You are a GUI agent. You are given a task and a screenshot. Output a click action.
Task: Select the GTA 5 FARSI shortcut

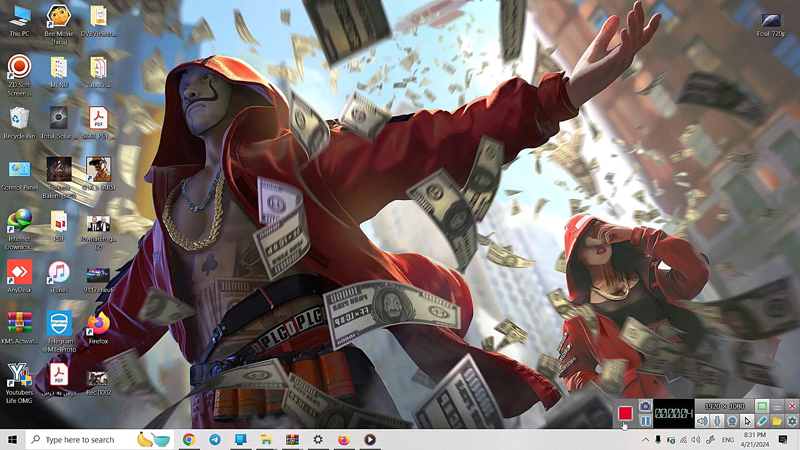click(x=99, y=175)
